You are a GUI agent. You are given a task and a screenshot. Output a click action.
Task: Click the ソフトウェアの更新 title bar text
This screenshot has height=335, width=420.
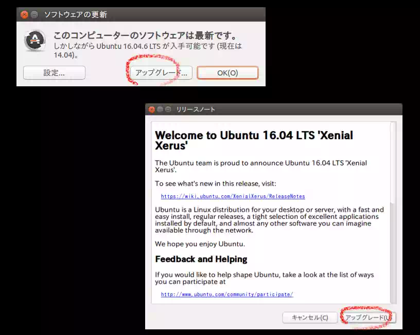pyautogui.click(x=76, y=14)
